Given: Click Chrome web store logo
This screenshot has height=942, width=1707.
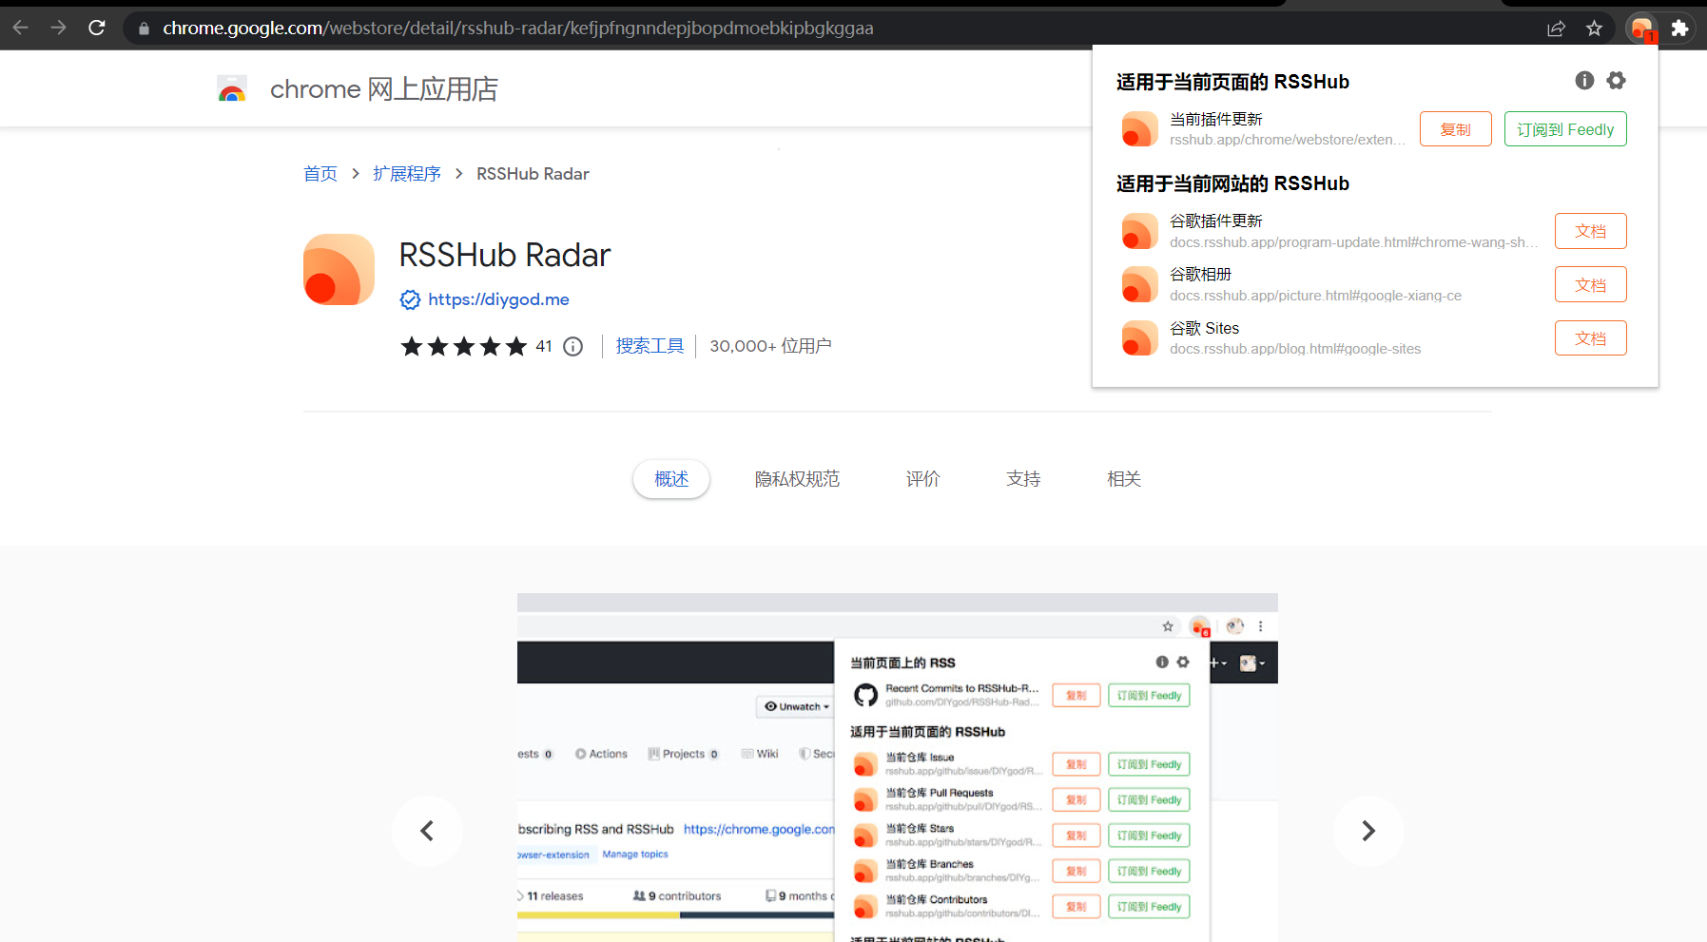Looking at the screenshot, I should click(x=232, y=89).
